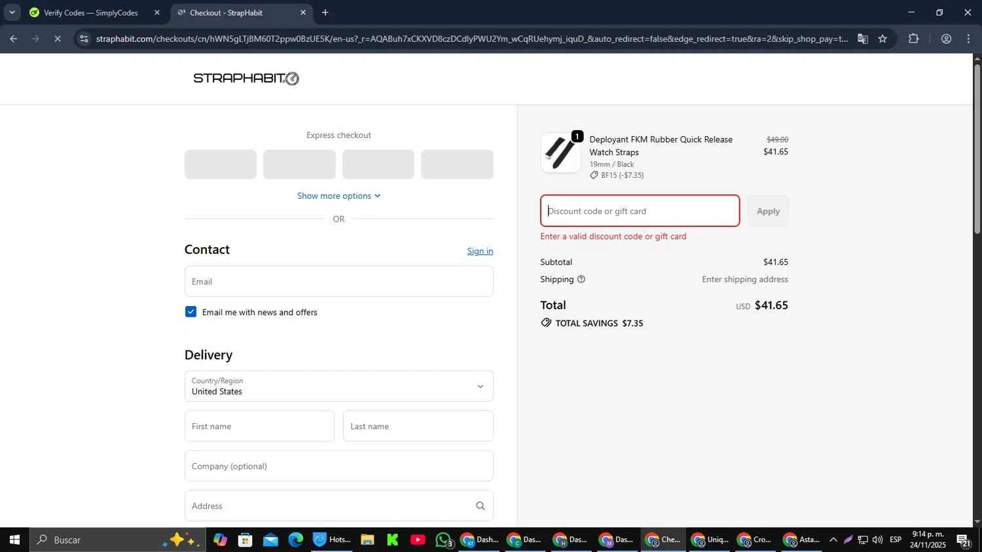Switch to the Cro... Chrome taskbar window
This screenshot has width=982, height=552.
coord(755,540)
